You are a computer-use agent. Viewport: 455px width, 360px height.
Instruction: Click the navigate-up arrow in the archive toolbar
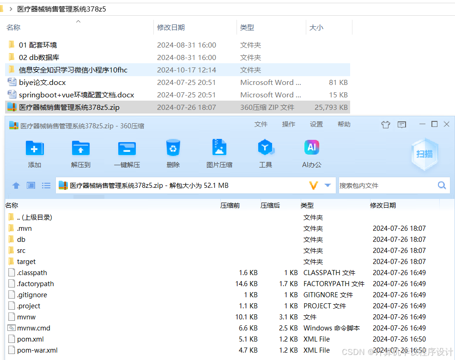(16, 185)
